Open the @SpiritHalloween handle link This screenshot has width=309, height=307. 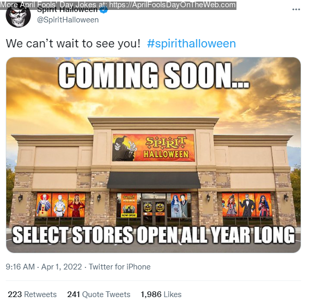pyautogui.click(x=68, y=20)
